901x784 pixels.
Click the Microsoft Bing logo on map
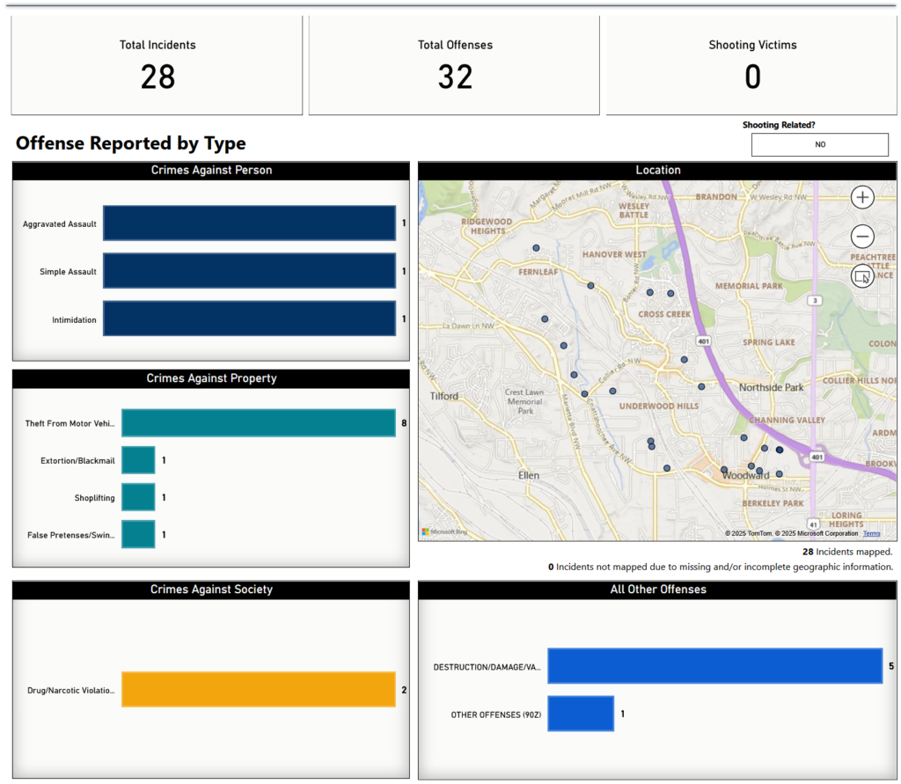pos(444,531)
